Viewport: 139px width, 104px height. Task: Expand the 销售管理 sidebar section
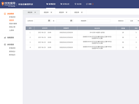[x=10, y=38]
